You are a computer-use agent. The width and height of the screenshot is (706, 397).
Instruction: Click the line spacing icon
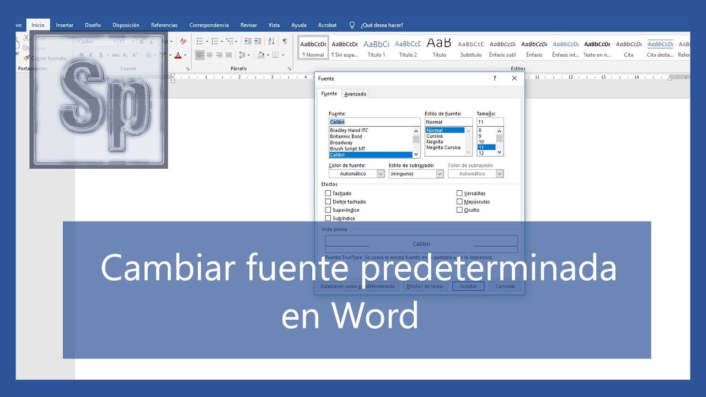click(x=242, y=55)
